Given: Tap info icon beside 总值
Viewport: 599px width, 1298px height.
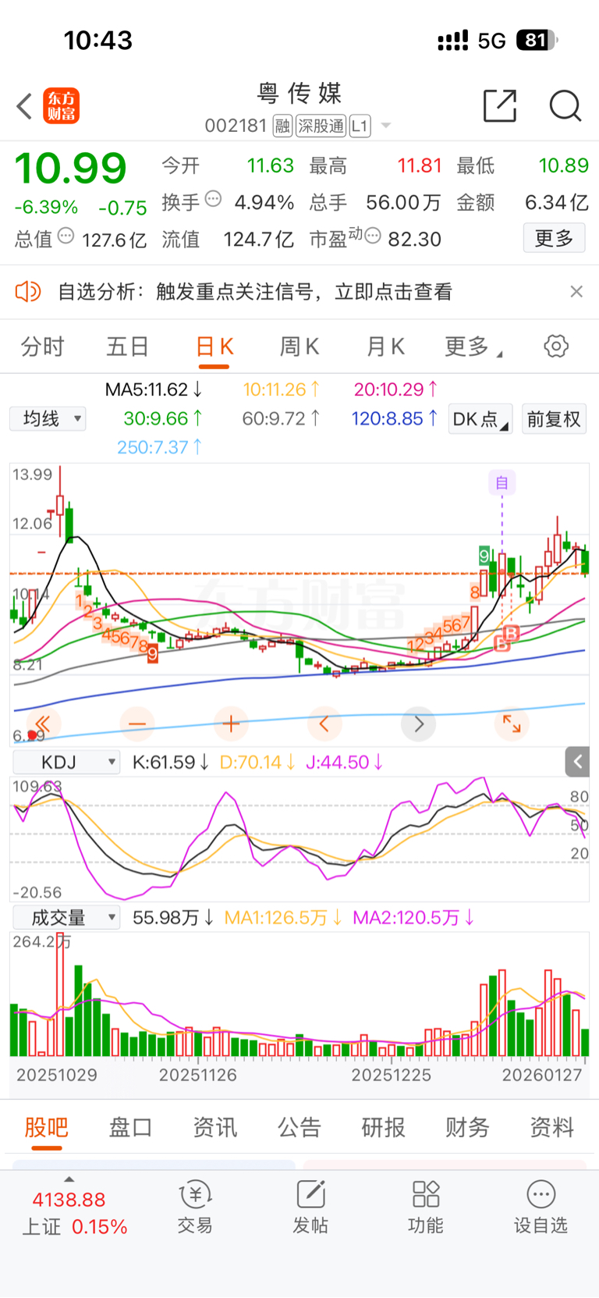Looking at the screenshot, I should 66,236.
